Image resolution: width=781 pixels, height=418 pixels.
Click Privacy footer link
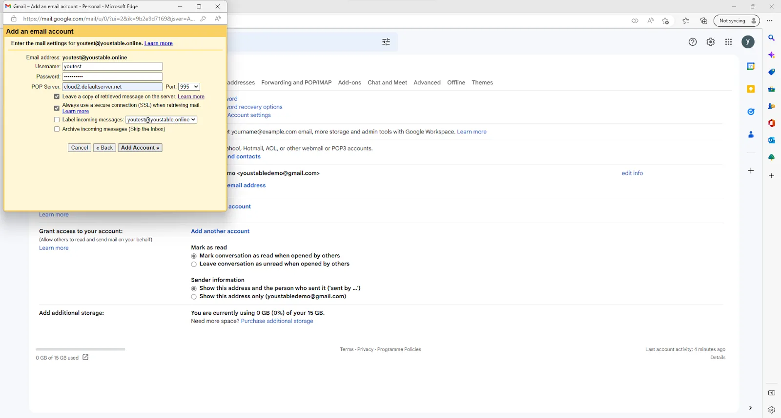(x=365, y=349)
